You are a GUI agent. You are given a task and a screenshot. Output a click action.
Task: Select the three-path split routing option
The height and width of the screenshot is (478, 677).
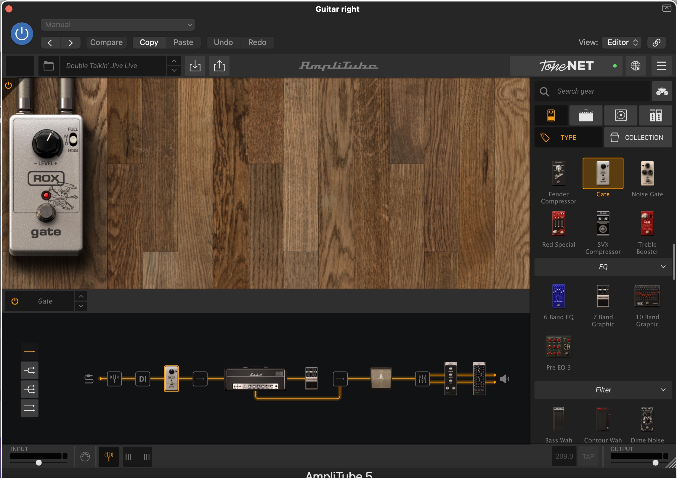pos(29,389)
